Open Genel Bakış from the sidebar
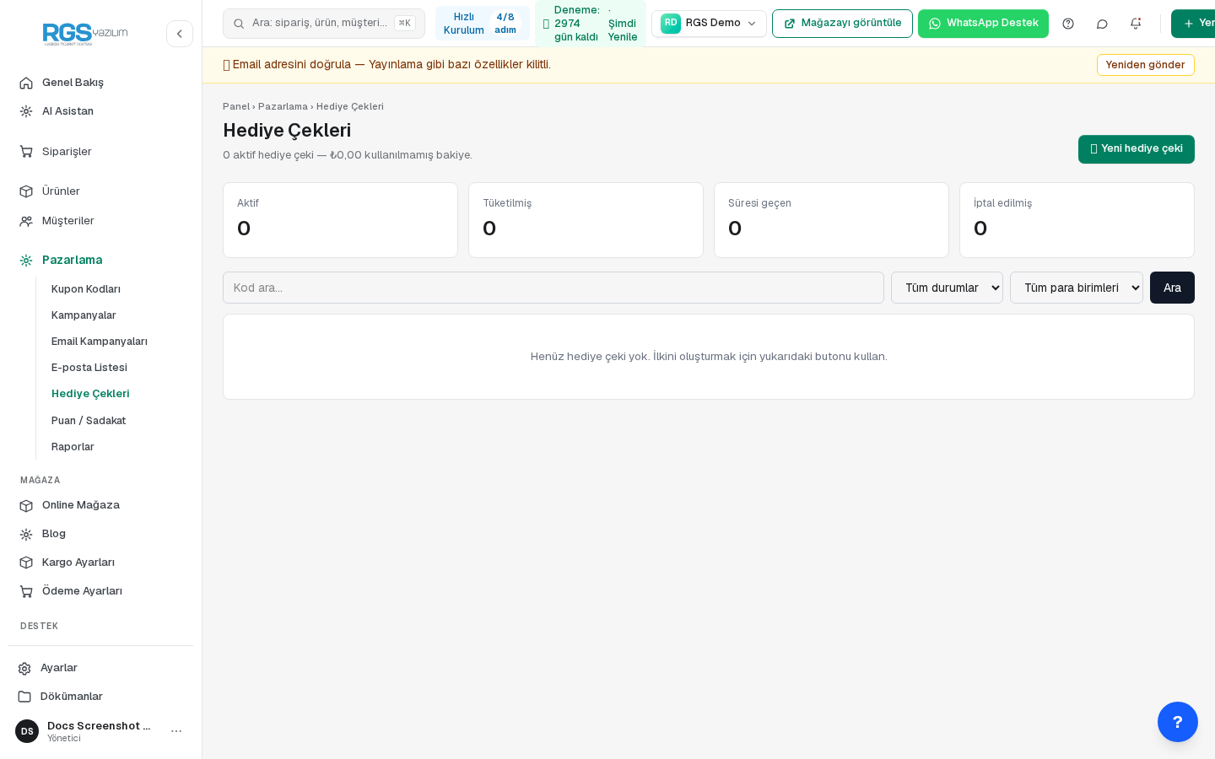Image resolution: width=1215 pixels, height=759 pixels. tap(101, 83)
